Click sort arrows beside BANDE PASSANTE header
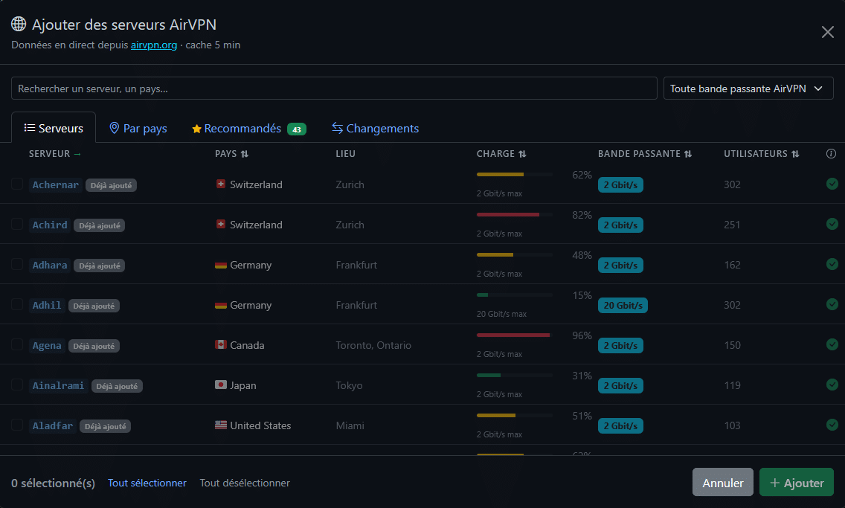The image size is (845, 508). coord(688,154)
